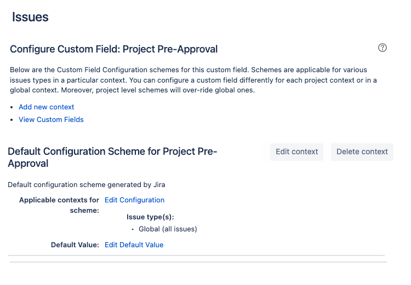411x285 pixels.
Task: Click the bullet beside View Custom Fields
Action: pos(12,120)
